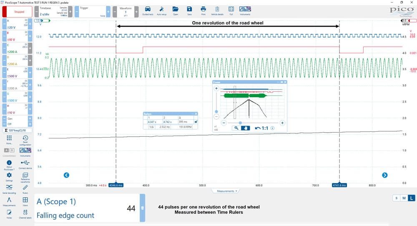This screenshot has height=226, width=417.
Task: Open the Measurements tool in sidebar
Action: (9, 201)
